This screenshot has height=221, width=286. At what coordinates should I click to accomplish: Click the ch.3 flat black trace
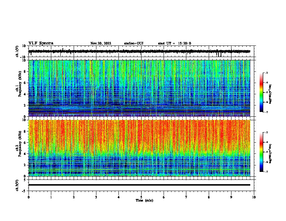point(139,185)
